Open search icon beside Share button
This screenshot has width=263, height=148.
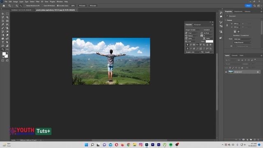255,6
